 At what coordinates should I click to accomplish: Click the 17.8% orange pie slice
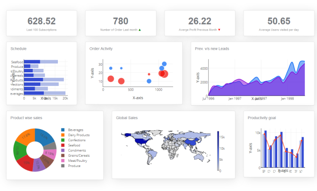click(x=26, y=136)
